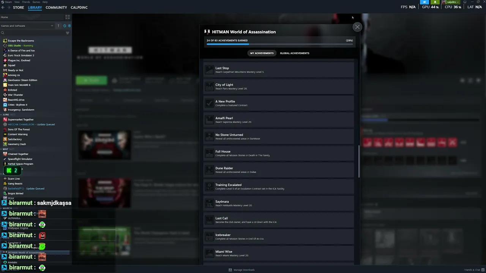
Task: Click the Last Call achievement title
Action: pyautogui.click(x=221, y=218)
